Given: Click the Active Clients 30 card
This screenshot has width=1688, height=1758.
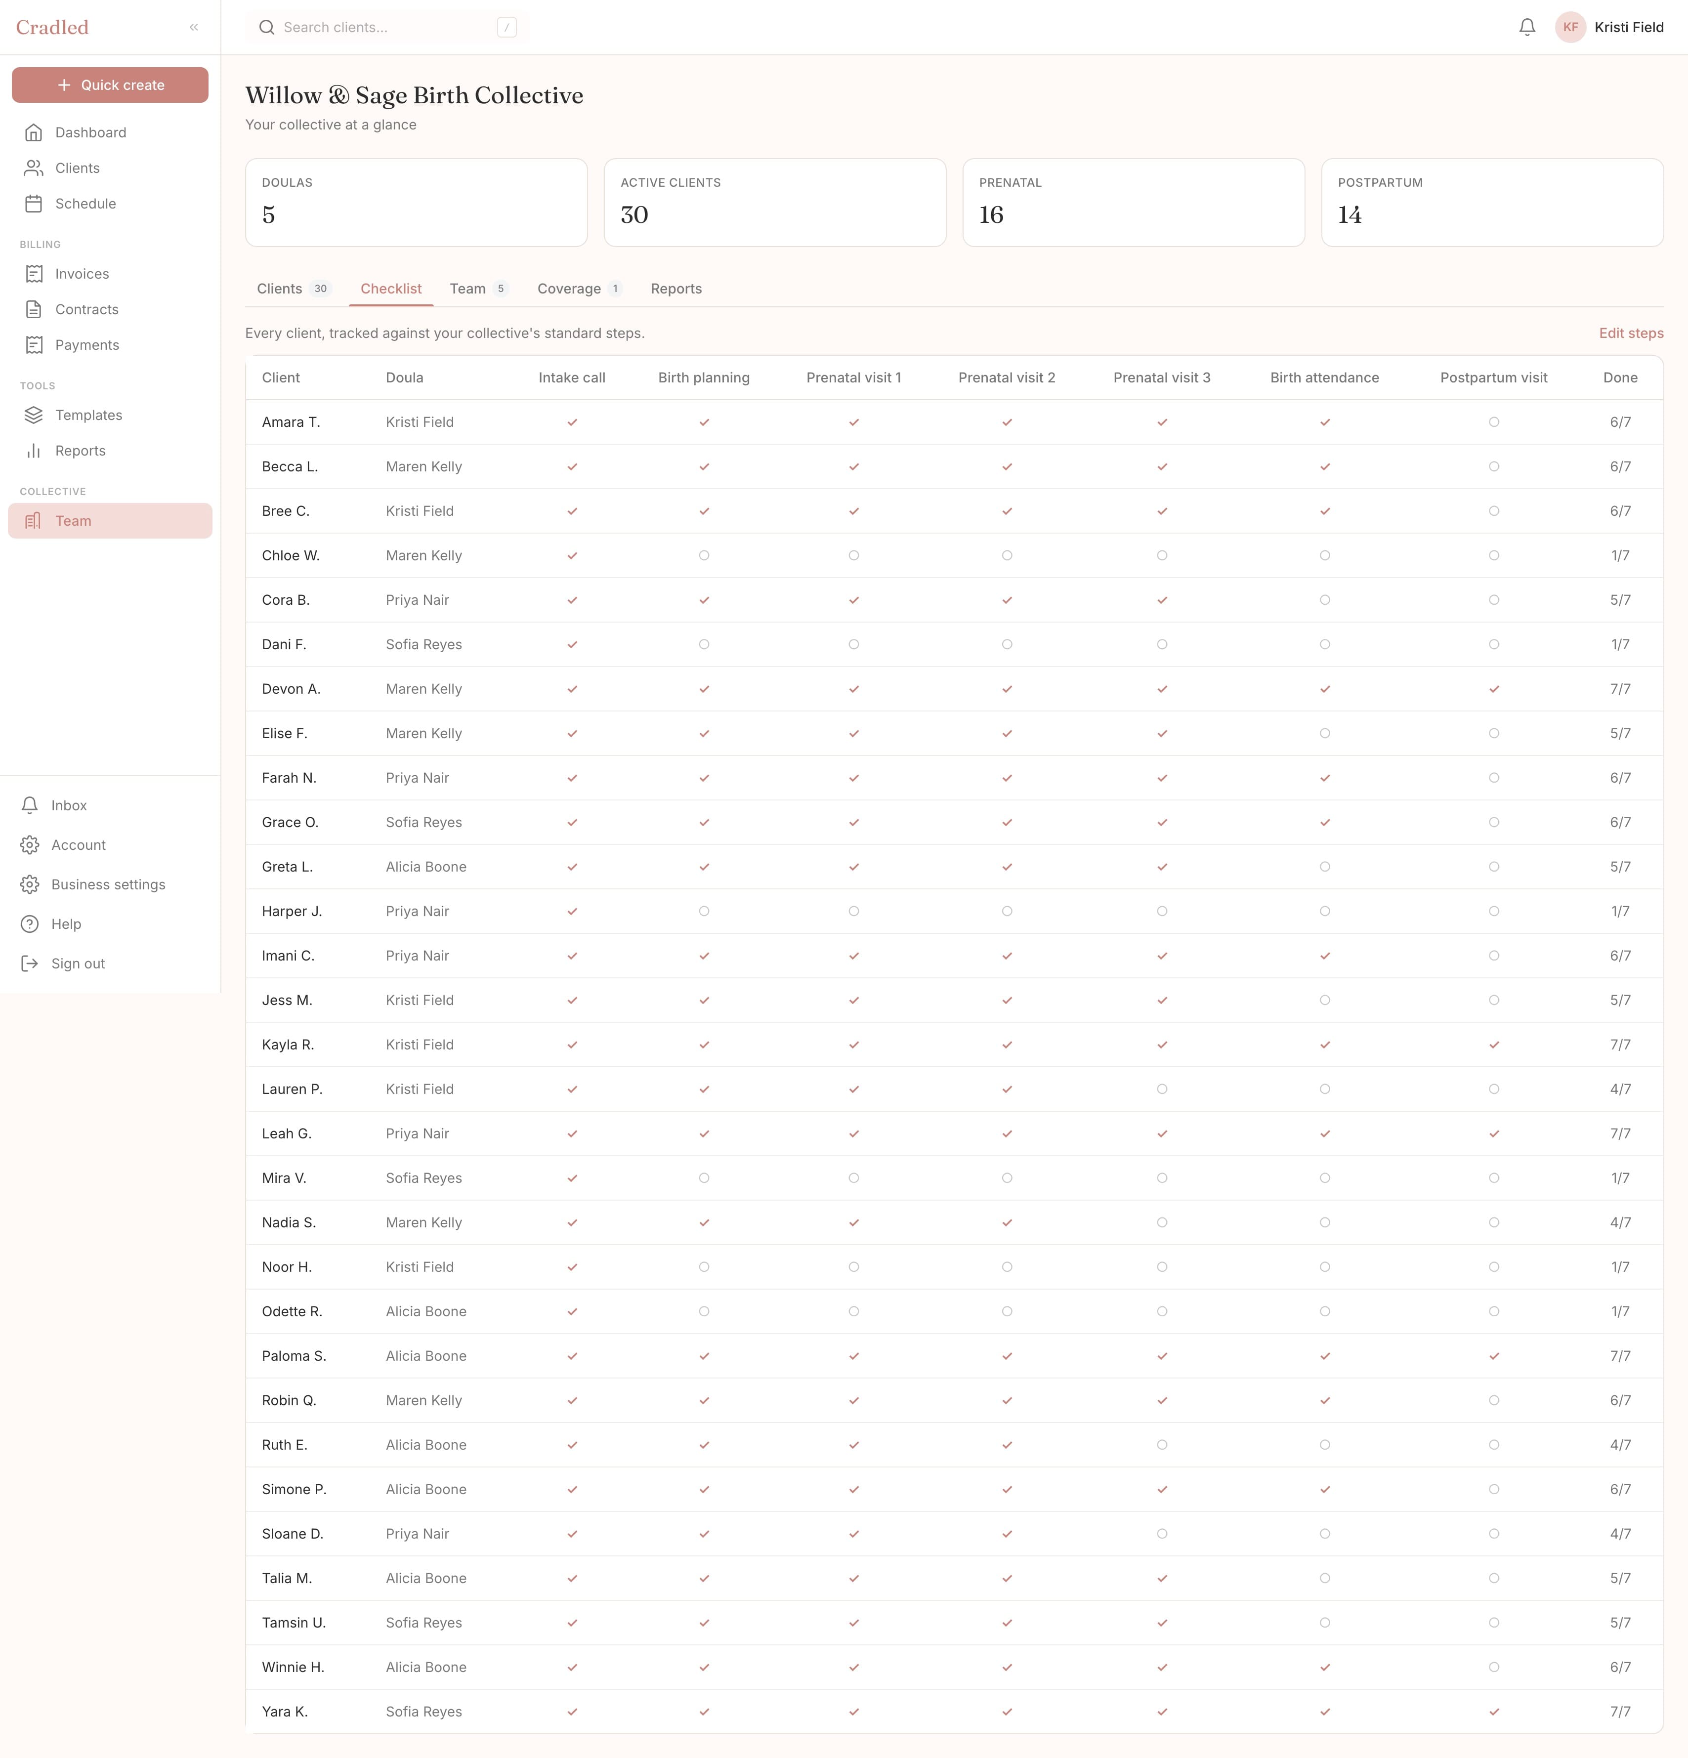Looking at the screenshot, I should coord(775,203).
